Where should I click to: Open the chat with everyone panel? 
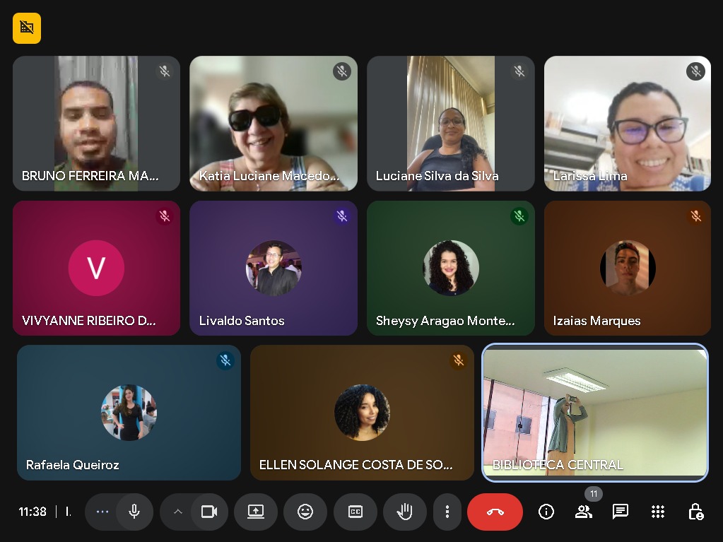[621, 512]
